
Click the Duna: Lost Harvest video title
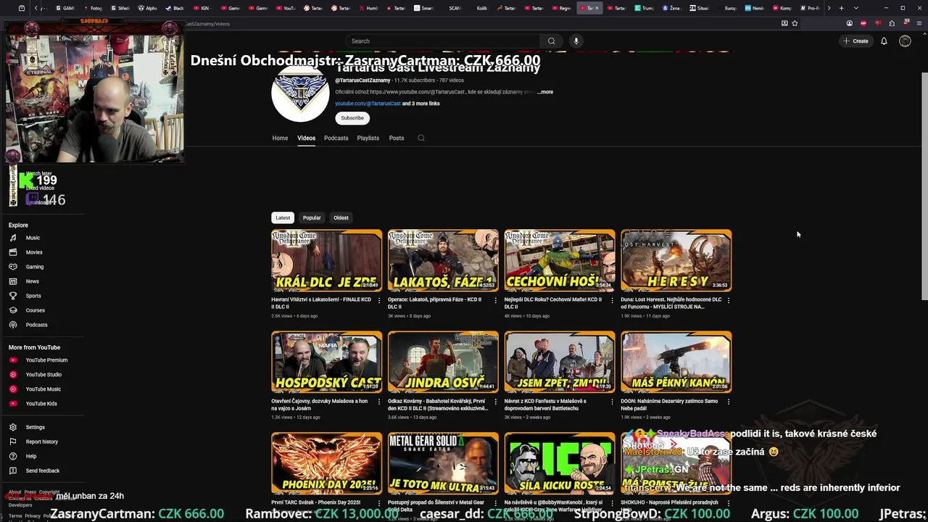point(671,303)
